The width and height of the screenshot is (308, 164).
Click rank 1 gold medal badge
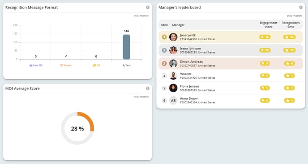tap(164, 37)
